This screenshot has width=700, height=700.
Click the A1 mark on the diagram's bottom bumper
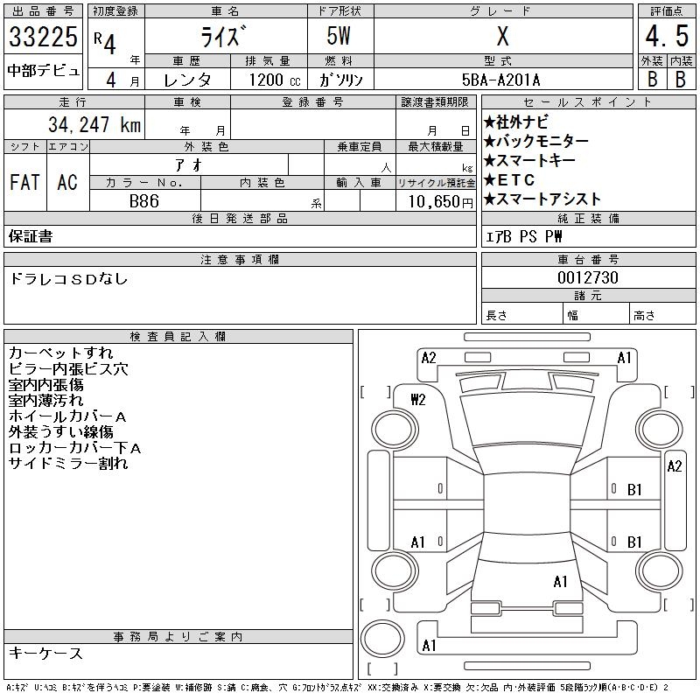[429, 646]
